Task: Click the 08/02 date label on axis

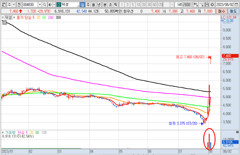Action: point(227,152)
